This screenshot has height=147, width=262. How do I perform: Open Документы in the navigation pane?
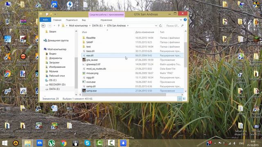tap(56, 58)
